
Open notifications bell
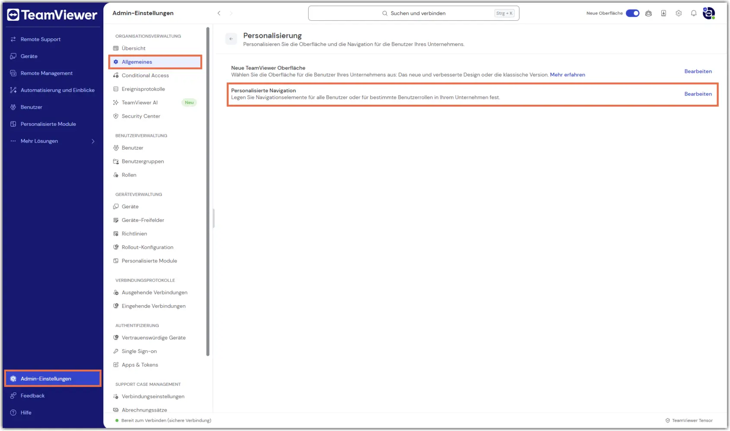tap(694, 13)
